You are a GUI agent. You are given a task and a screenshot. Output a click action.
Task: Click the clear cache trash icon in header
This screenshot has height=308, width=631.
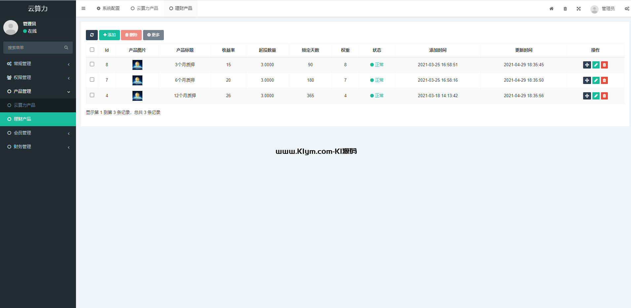click(x=565, y=9)
